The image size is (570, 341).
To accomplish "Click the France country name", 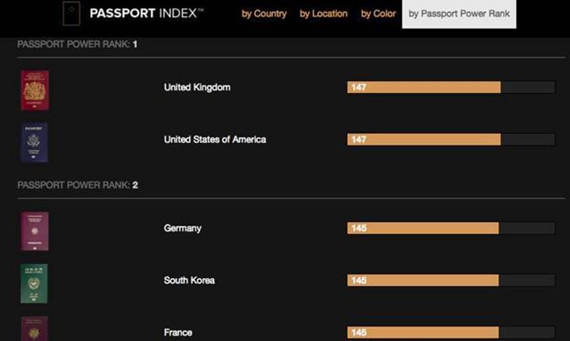I will pos(178,332).
